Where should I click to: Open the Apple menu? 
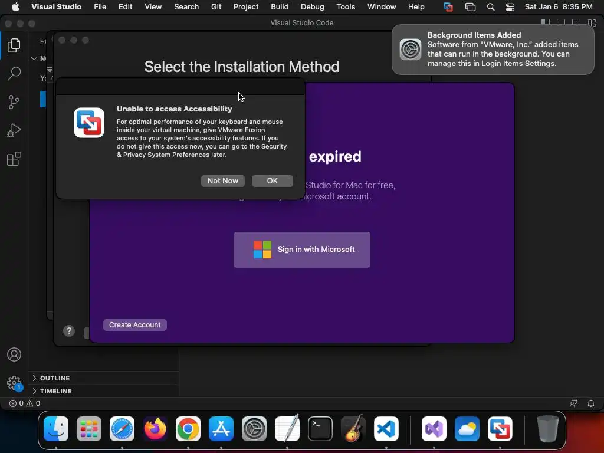[x=15, y=7]
